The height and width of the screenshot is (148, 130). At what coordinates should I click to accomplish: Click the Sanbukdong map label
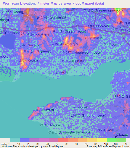12,12
